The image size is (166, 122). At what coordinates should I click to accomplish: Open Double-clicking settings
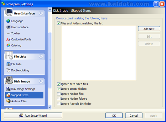pos(20,70)
